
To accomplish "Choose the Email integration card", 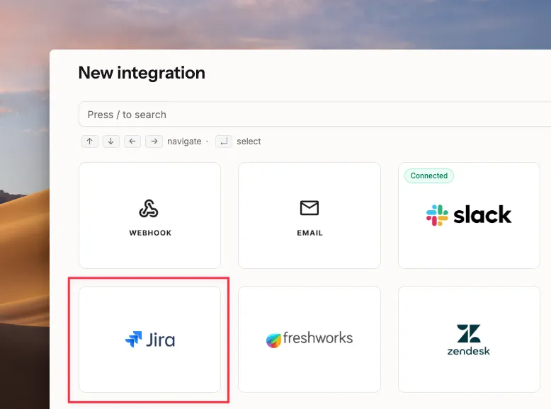I will click(309, 215).
